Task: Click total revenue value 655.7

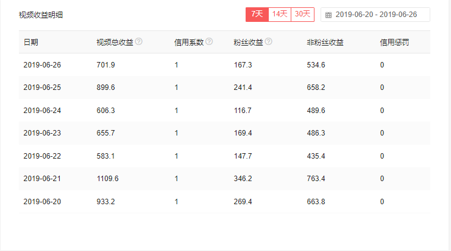Action: (x=105, y=133)
